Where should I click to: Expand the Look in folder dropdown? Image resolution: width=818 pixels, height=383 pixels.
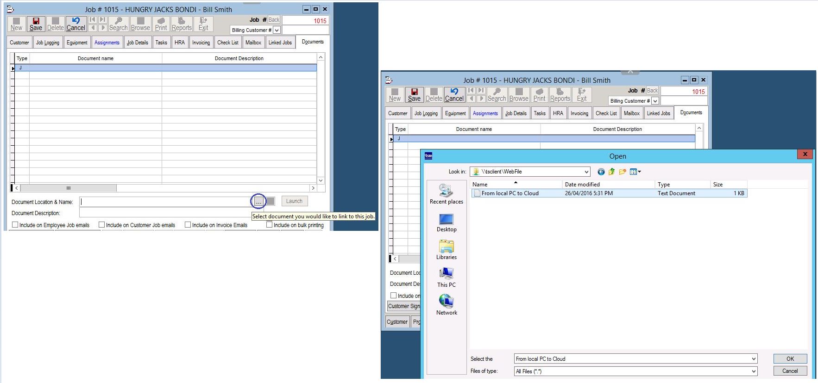point(586,172)
